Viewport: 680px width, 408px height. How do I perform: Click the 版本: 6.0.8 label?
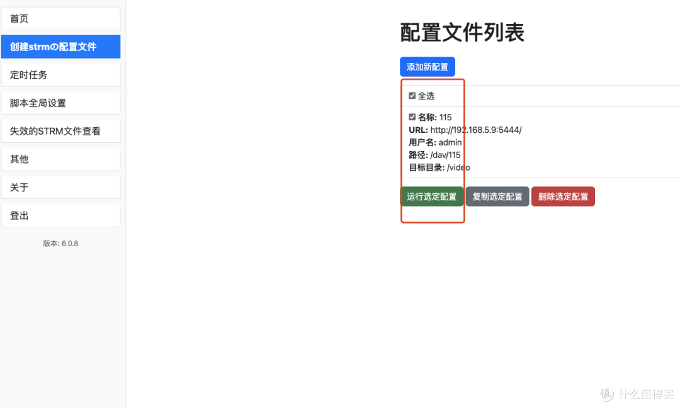60,244
